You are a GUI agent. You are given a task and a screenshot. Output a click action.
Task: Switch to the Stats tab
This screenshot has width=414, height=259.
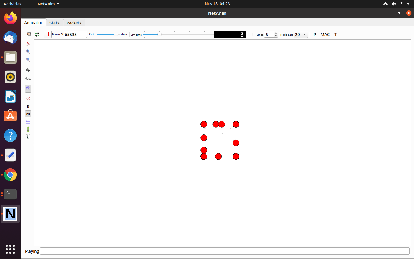click(x=54, y=23)
